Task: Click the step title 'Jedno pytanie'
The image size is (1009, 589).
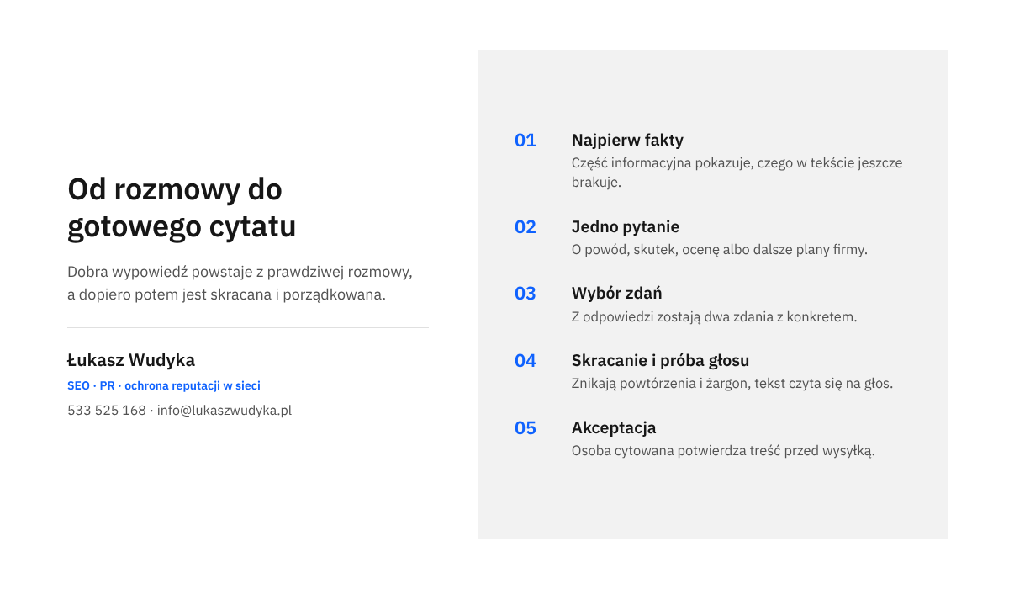Action: (x=626, y=227)
